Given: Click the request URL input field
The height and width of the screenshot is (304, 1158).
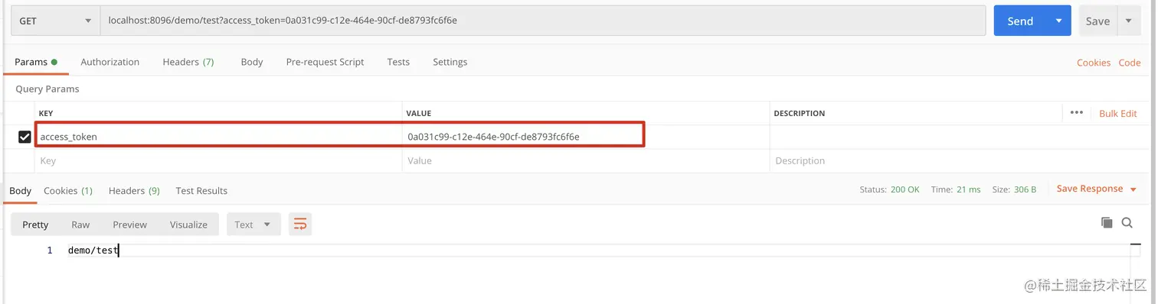Looking at the screenshot, I should [543, 21].
